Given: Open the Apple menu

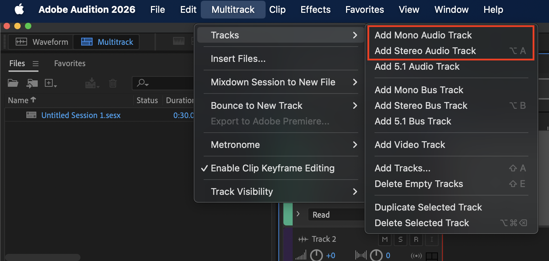Looking at the screenshot, I should tap(19, 10).
